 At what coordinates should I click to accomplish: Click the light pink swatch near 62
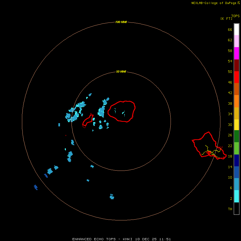[236, 41]
